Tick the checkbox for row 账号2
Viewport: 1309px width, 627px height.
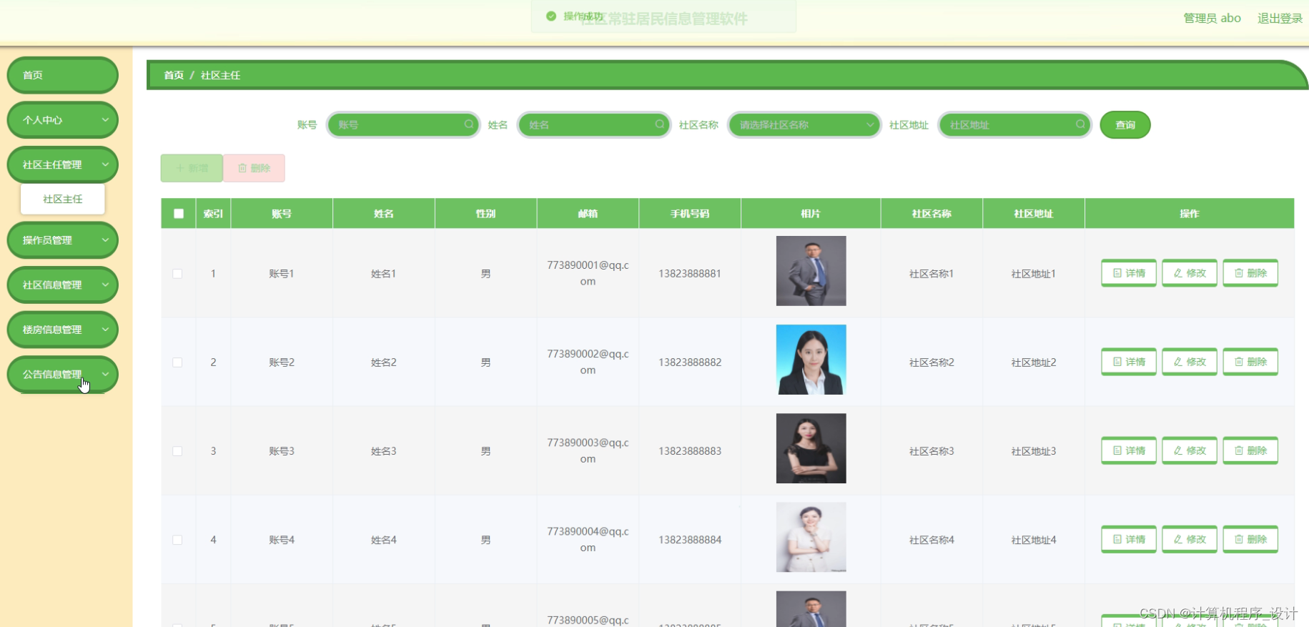(x=177, y=362)
